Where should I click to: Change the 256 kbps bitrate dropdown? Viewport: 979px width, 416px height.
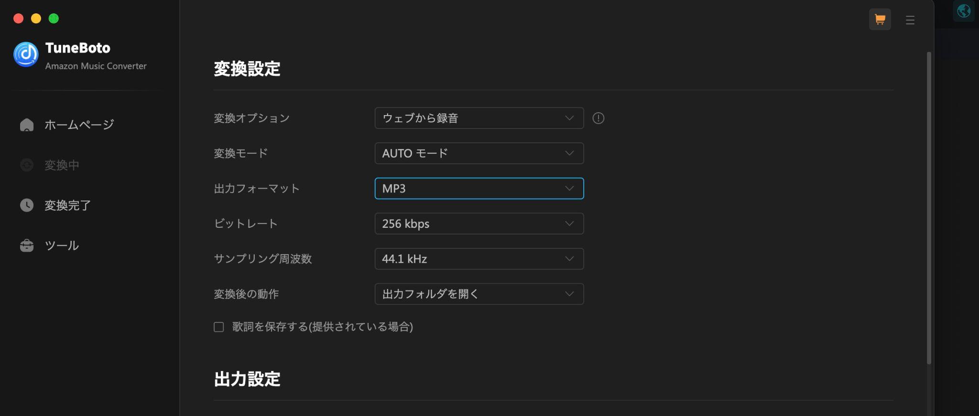(479, 224)
